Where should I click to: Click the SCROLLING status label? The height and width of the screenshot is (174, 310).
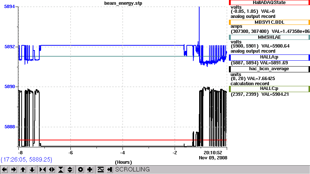pyautogui.click(x=132, y=170)
